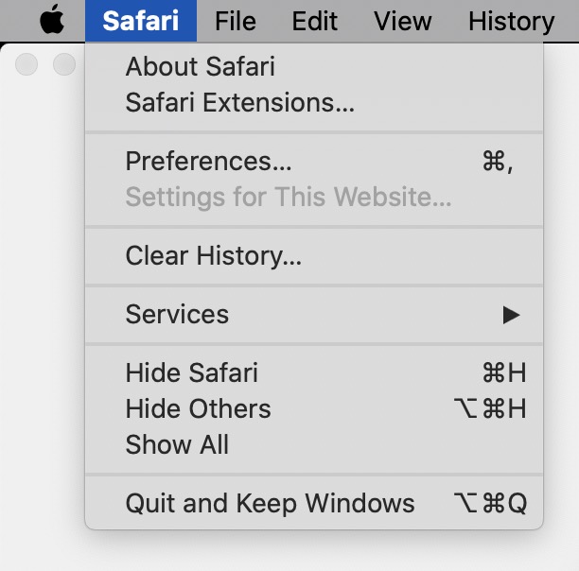Expand the Services submenu
Viewport: 579px width, 571px height.
pyautogui.click(x=177, y=315)
